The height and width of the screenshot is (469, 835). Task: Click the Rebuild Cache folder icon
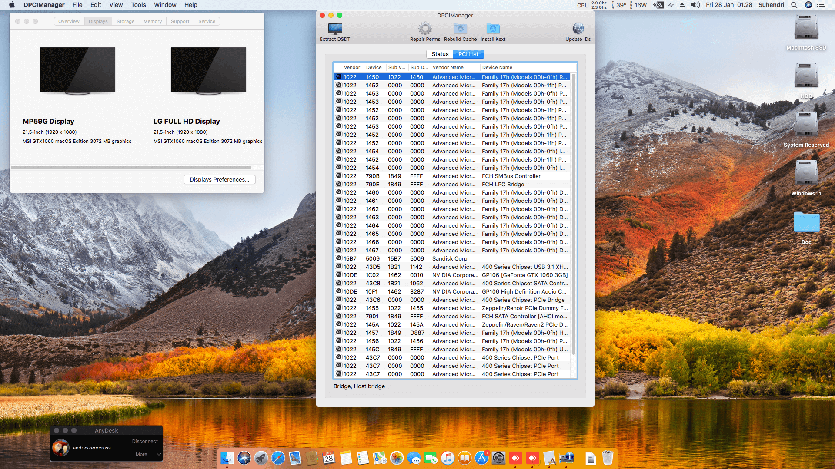click(x=460, y=29)
